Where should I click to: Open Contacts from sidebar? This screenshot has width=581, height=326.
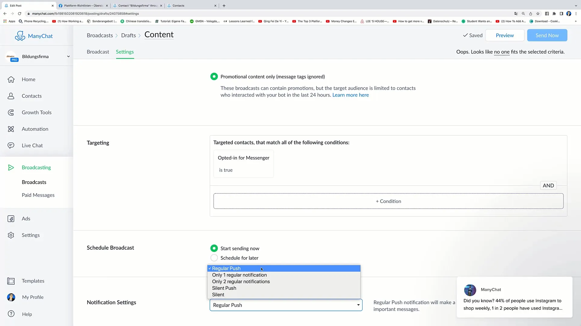tap(31, 95)
